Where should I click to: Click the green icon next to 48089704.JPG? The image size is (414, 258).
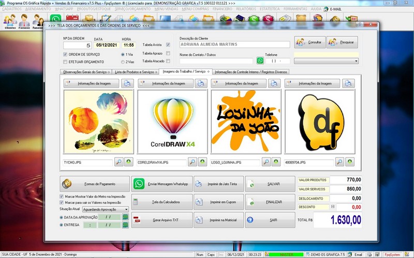click(x=350, y=162)
